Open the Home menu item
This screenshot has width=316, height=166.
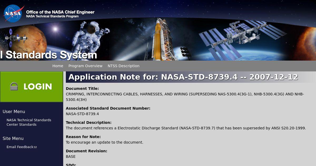click(x=58, y=66)
